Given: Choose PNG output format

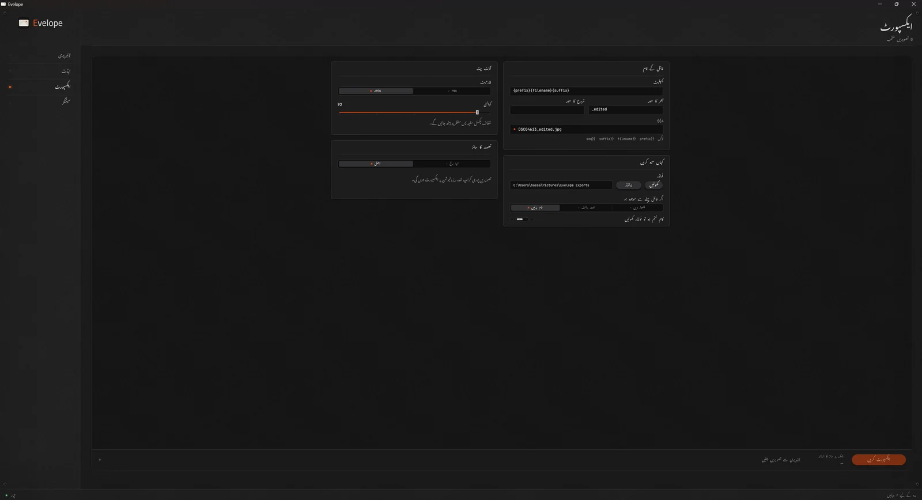Looking at the screenshot, I should coord(452,91).
